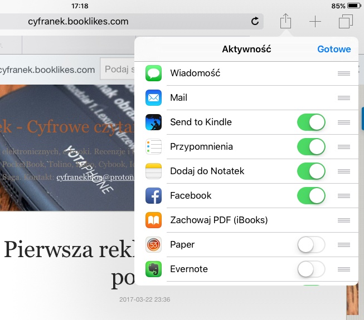Tap the Przypomnienia reminders icon
This screenshot has height=320, width=364.
(x=153, y=146)
